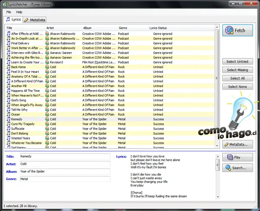Click the Film Riot (Quicktime La... album cell
This screenshot has width=260, height=211.
pos(99,62)
